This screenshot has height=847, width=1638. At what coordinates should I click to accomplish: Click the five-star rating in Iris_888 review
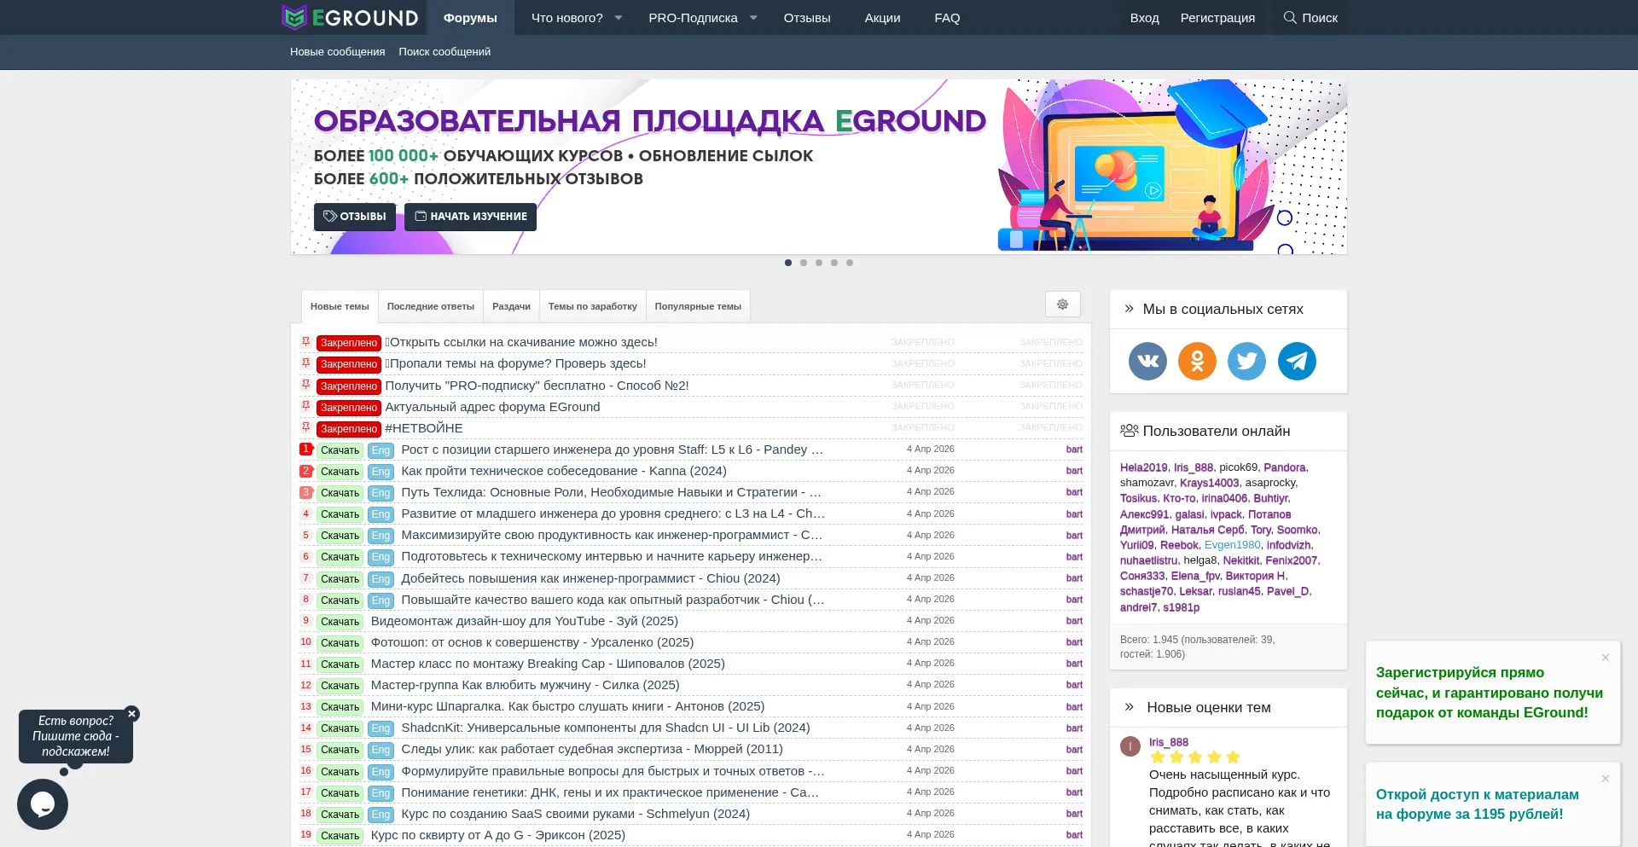(x=1194, y=757)
